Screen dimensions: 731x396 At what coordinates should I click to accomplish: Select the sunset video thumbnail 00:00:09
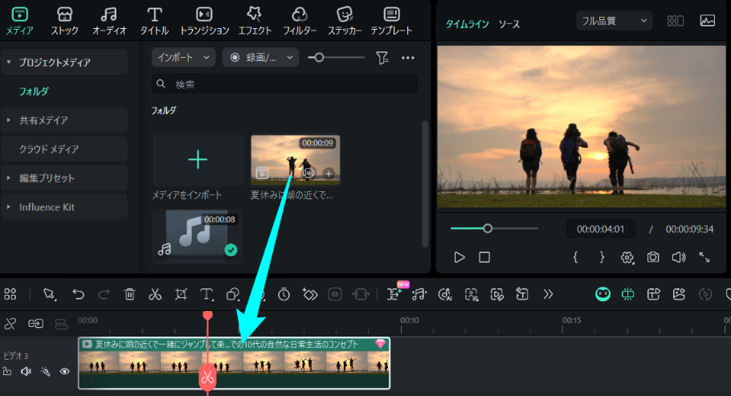pyautogui.click(x=295, y=160)
